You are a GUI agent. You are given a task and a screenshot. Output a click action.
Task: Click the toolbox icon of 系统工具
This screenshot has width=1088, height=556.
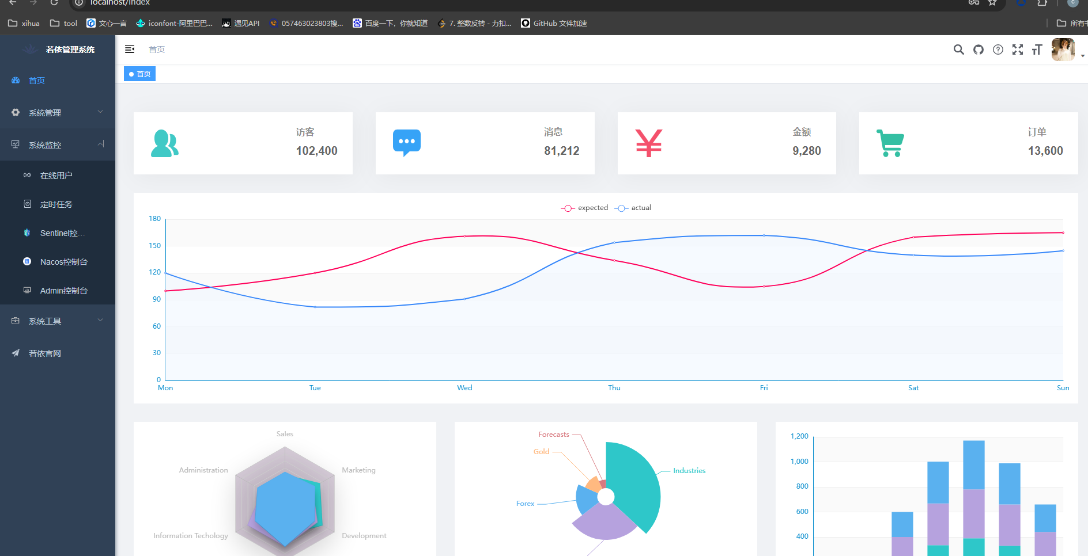click(x=16, y=321)
